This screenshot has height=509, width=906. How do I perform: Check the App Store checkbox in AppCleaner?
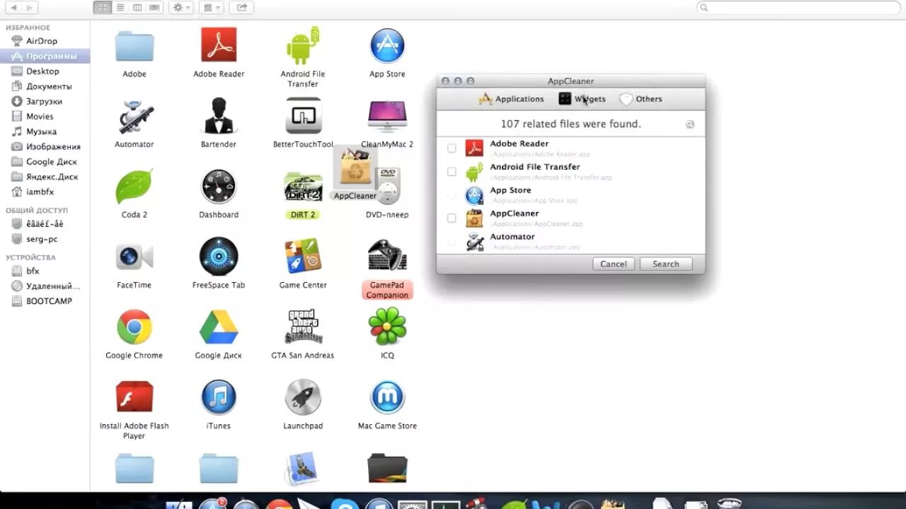click(x=452, y=195)
